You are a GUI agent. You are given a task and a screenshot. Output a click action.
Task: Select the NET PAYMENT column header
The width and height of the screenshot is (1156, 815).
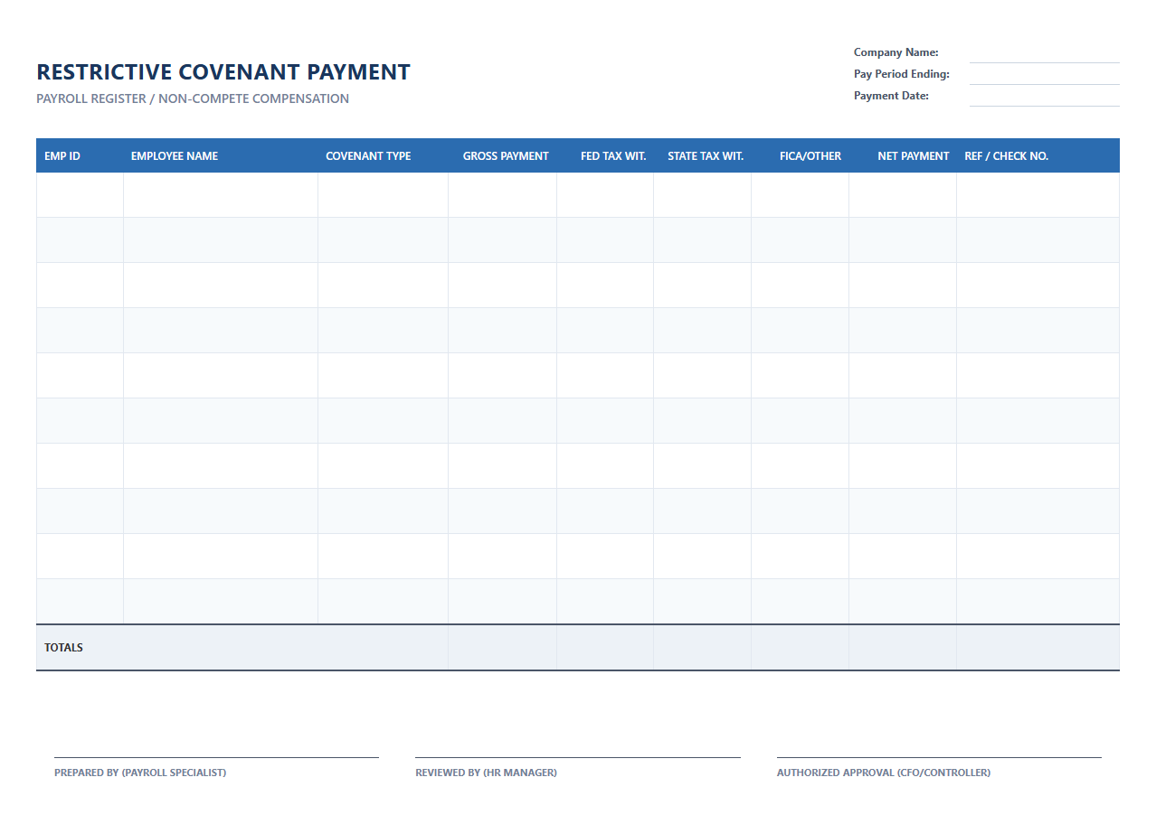(903, 155)
